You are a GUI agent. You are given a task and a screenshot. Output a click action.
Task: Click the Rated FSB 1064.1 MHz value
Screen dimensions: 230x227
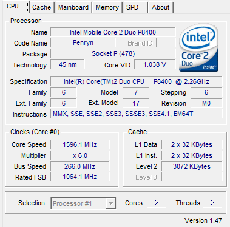80,177
